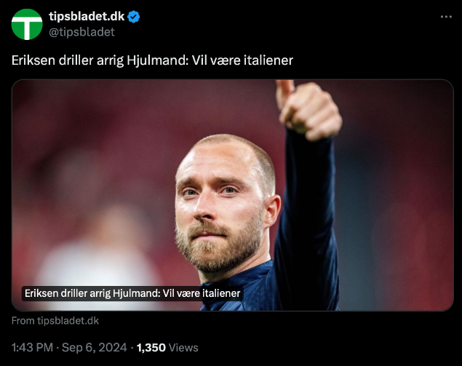Open the article preview card image
The height and width of the screenshot is (366, 462).
pyautogui.click(x=233, y=195)
